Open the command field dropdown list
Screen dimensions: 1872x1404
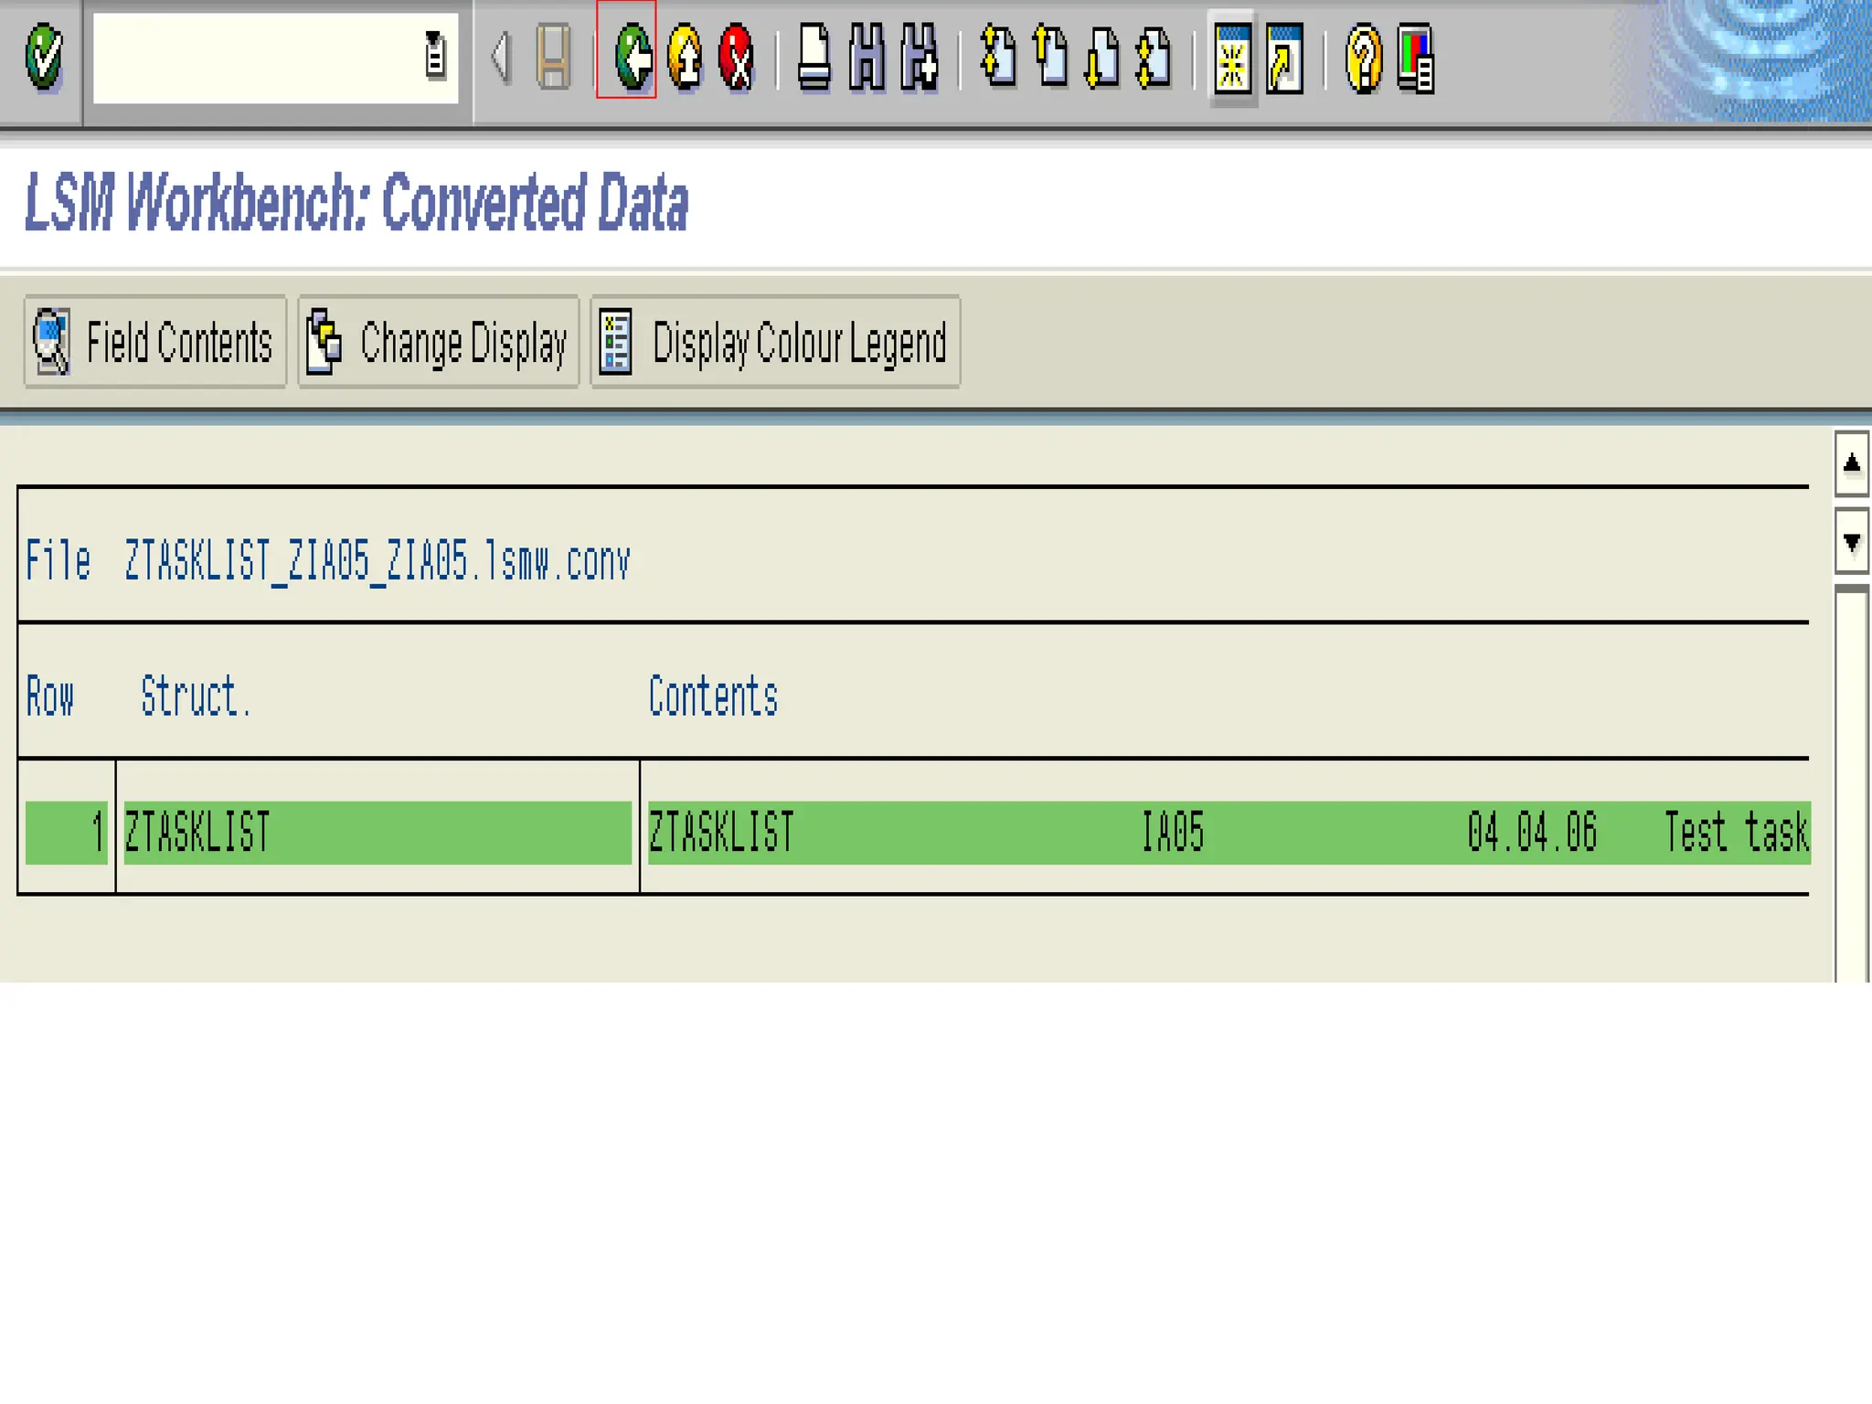tap(435, 55)
